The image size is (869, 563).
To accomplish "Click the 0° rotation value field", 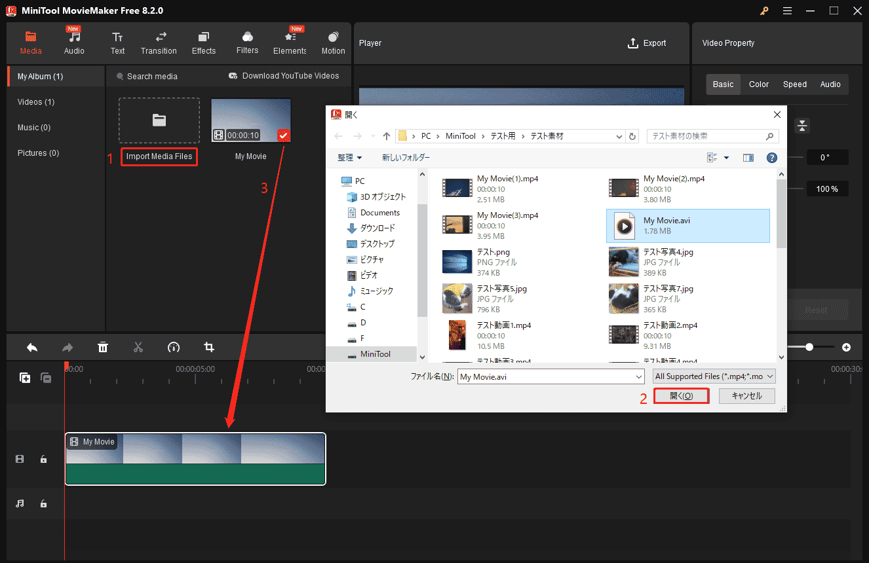I will point(827,157).
